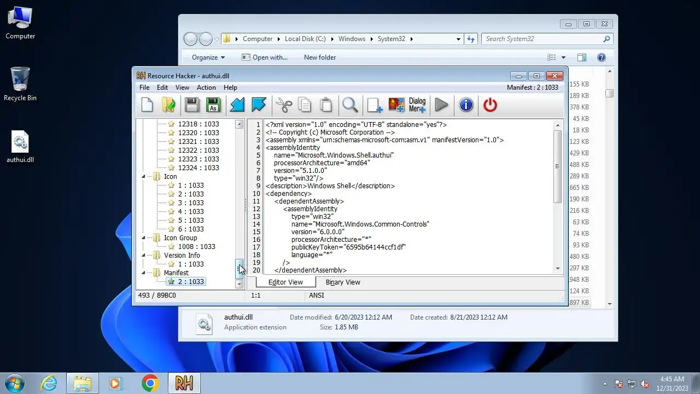Image resolution: width=700 pixels, height=394 pixels.
Task: Click the Dialog Menu template icon
Action: click(x=417, y=105)
